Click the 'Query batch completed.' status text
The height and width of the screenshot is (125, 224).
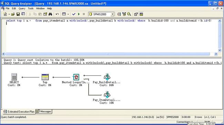14,117
